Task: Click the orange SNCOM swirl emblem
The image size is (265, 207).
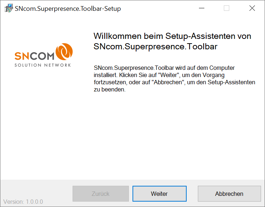Action: 64,51
